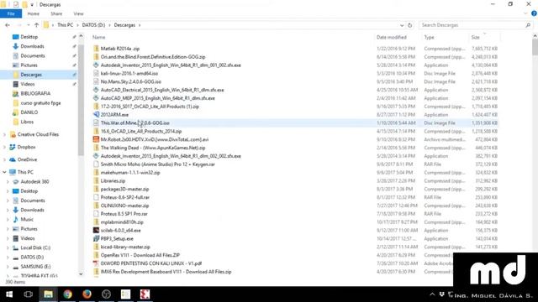This screenshot has height=302, width=538.
Task: Select the pinned Descargas folder
Action: (x=31, y=75)
